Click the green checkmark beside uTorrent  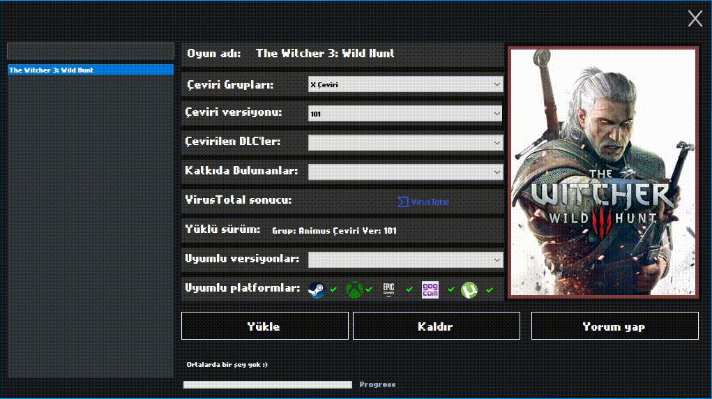click(490, 289)
